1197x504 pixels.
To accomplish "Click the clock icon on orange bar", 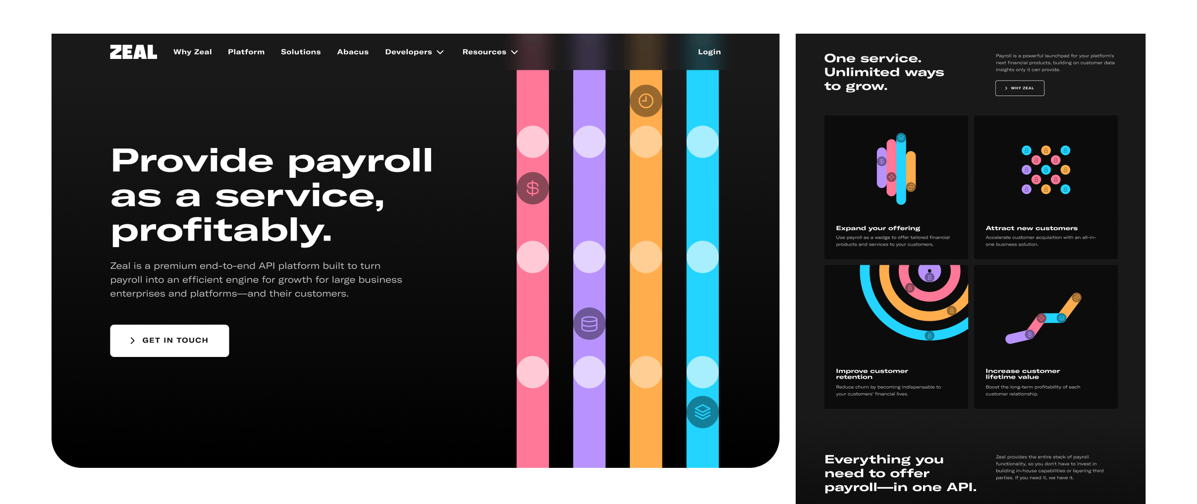I will tap(646, 101).
